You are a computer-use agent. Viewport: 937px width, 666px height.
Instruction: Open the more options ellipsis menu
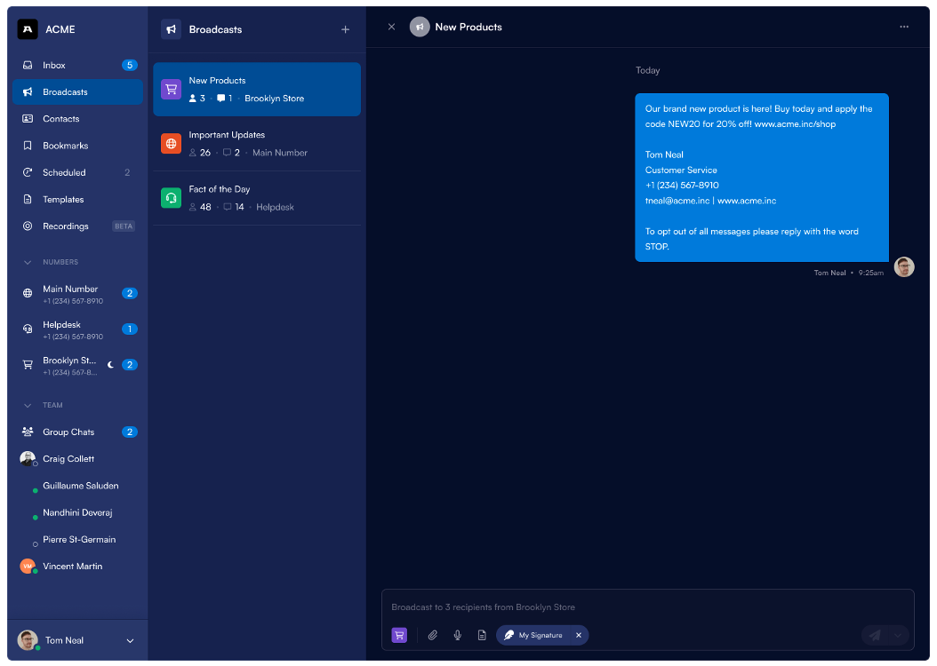click(904, 27)
